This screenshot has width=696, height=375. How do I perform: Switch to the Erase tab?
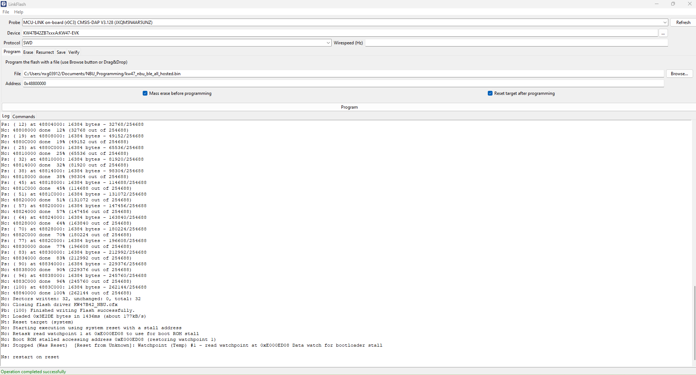point(28,52)
